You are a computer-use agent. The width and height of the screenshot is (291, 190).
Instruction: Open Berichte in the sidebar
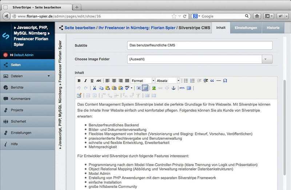(x=28, y=87)
